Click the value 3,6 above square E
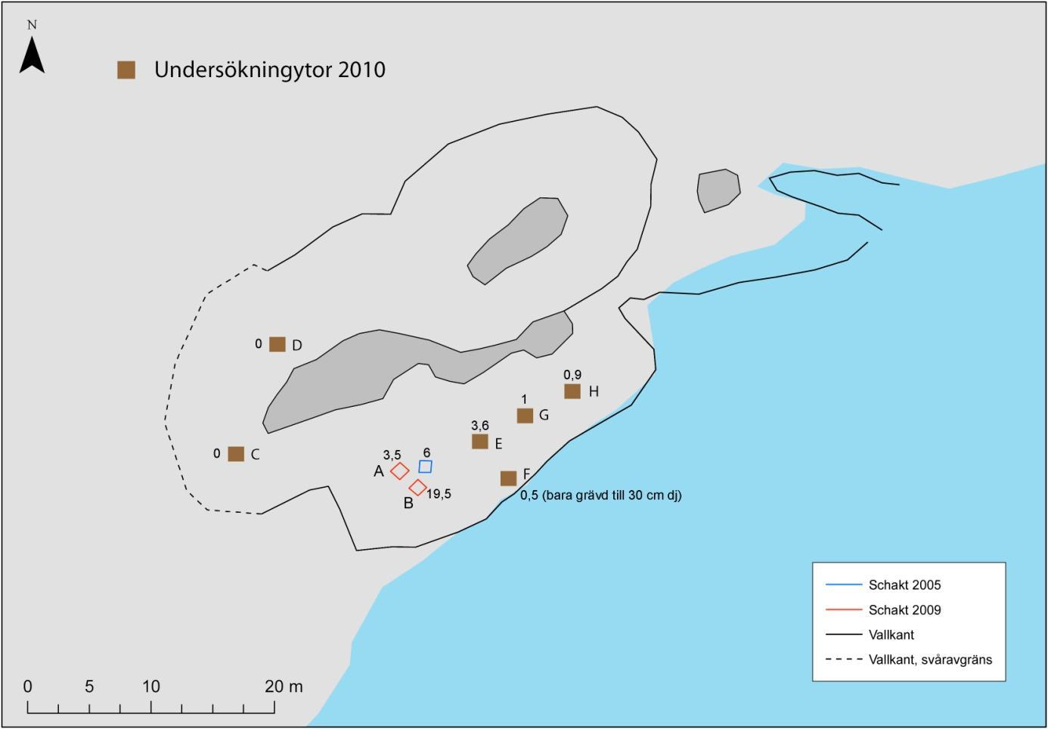 pyautogui.click(x=480, y=427)
